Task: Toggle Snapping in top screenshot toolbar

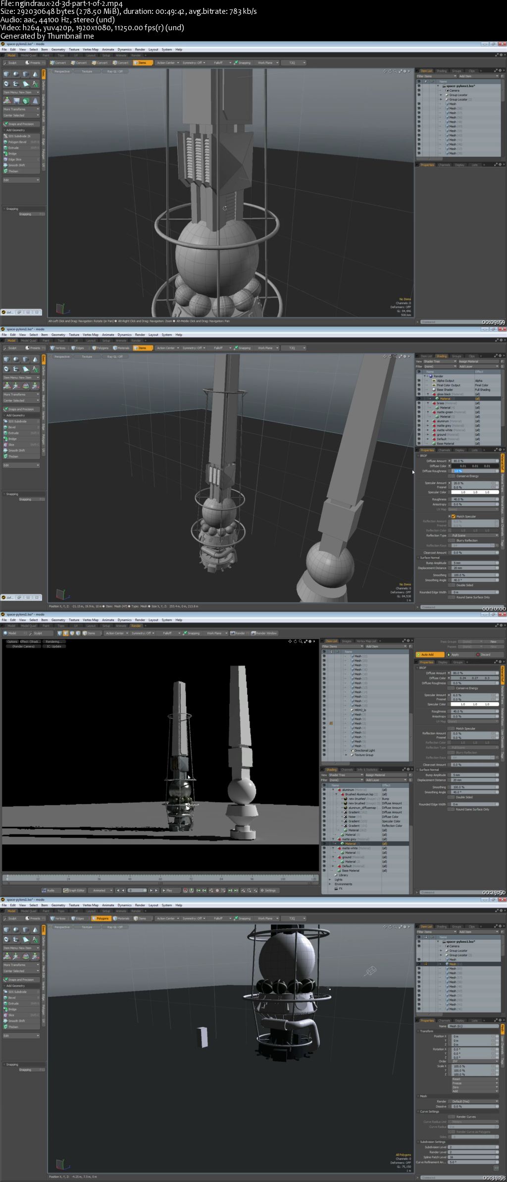Action: tap(243, 63)
